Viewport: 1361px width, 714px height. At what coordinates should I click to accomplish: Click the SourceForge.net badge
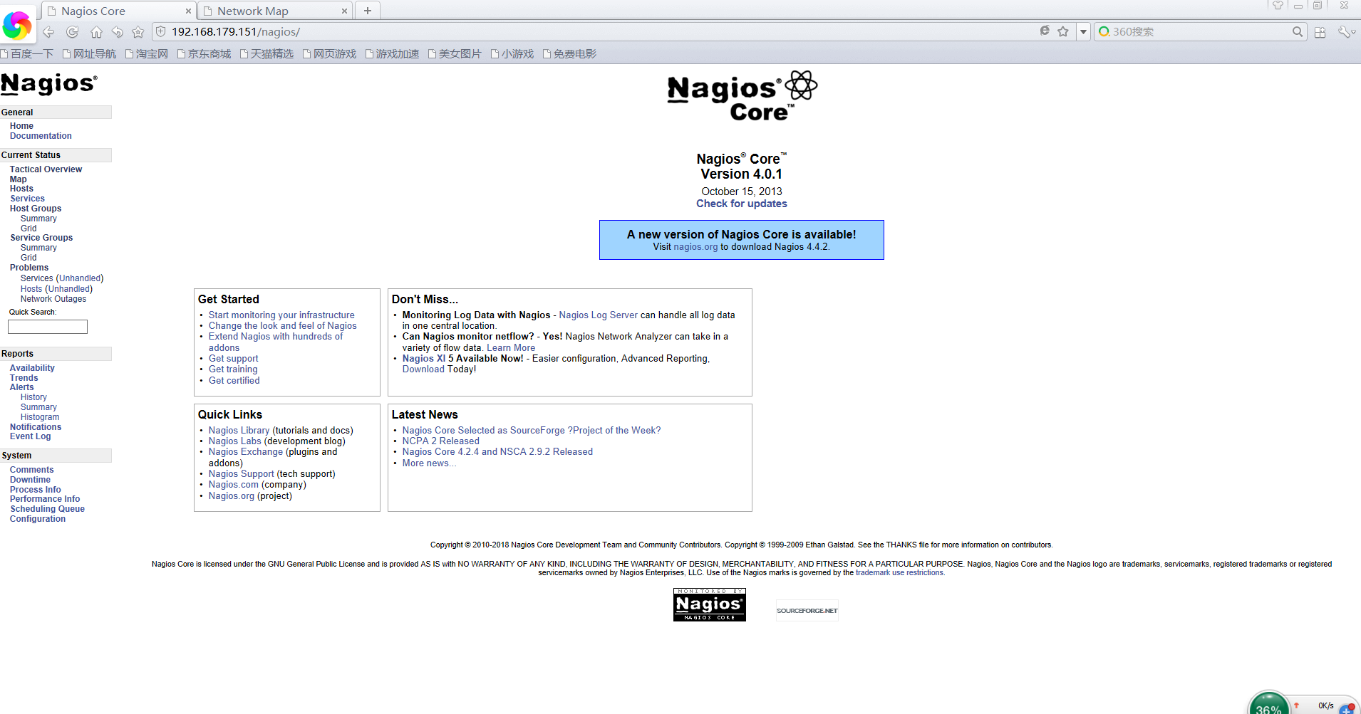(x=807, y=610)
